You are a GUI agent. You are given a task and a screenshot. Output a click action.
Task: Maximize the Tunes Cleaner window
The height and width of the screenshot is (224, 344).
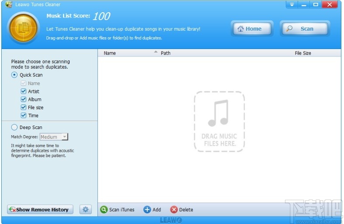coord(316,4)
